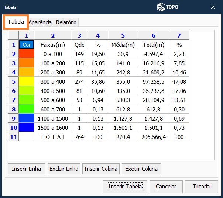The image size is (223, 198).
Task: Select the cell with value 4.597,4
Action: pyautogui.click(x=154, y=53)
